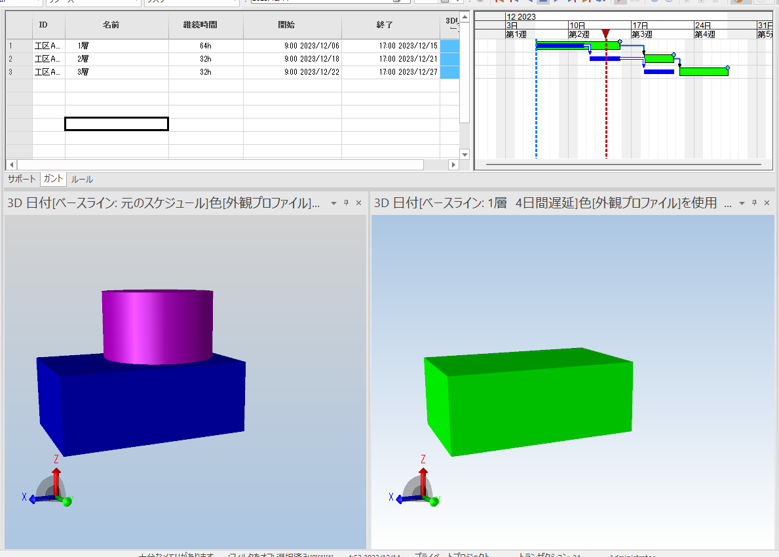Select row number 2 header
779x557 pixels.
19,58
